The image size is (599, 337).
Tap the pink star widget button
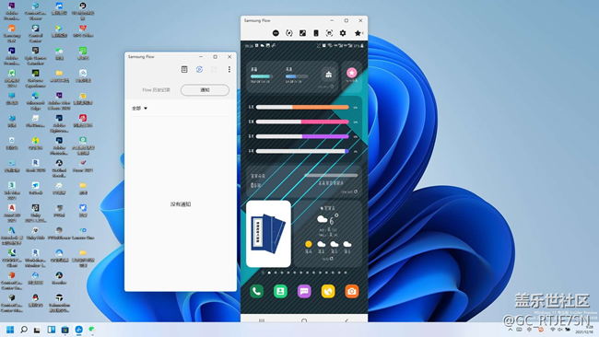coord(351,73)
